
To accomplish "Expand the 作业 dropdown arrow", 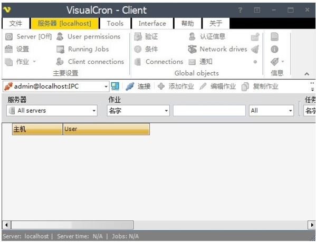I will [x=34, y=61].
